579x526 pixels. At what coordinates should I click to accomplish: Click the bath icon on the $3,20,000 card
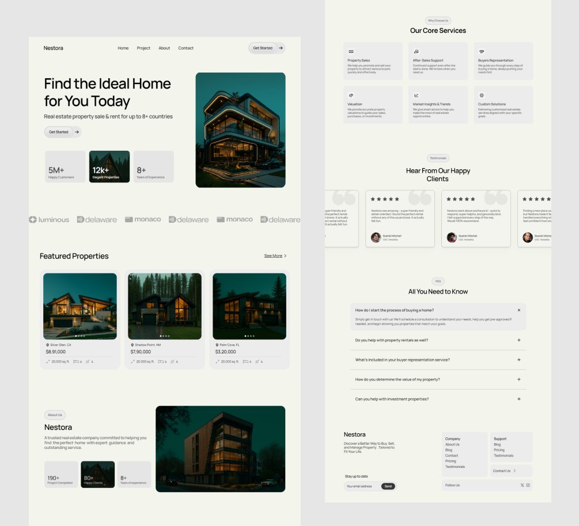pyautogui.click(x=258, y=361)
